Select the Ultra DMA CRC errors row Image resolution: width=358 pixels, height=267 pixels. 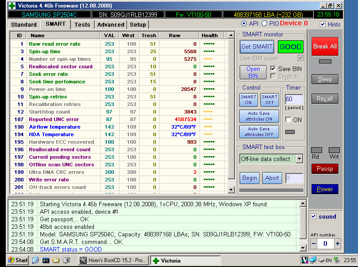click(x=119, y=172)
